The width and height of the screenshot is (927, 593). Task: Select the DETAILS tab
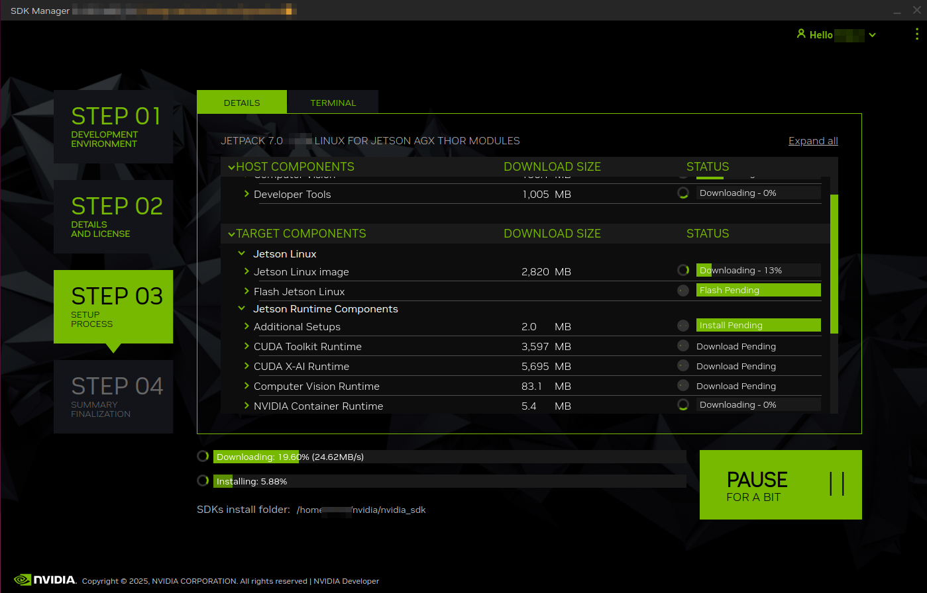[241, 102]
